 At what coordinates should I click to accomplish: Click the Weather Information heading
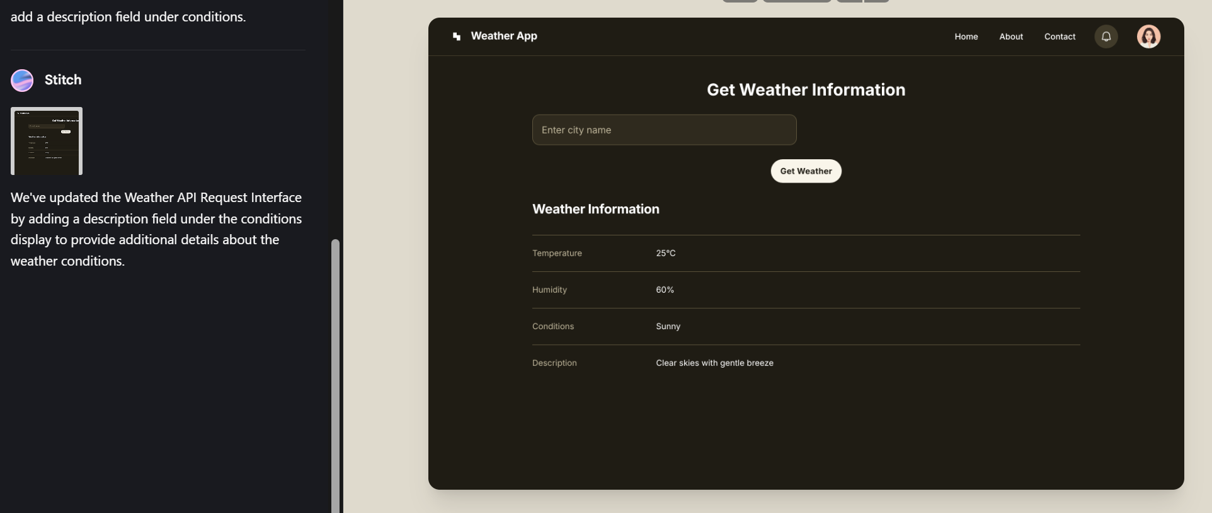pos(596,209)
